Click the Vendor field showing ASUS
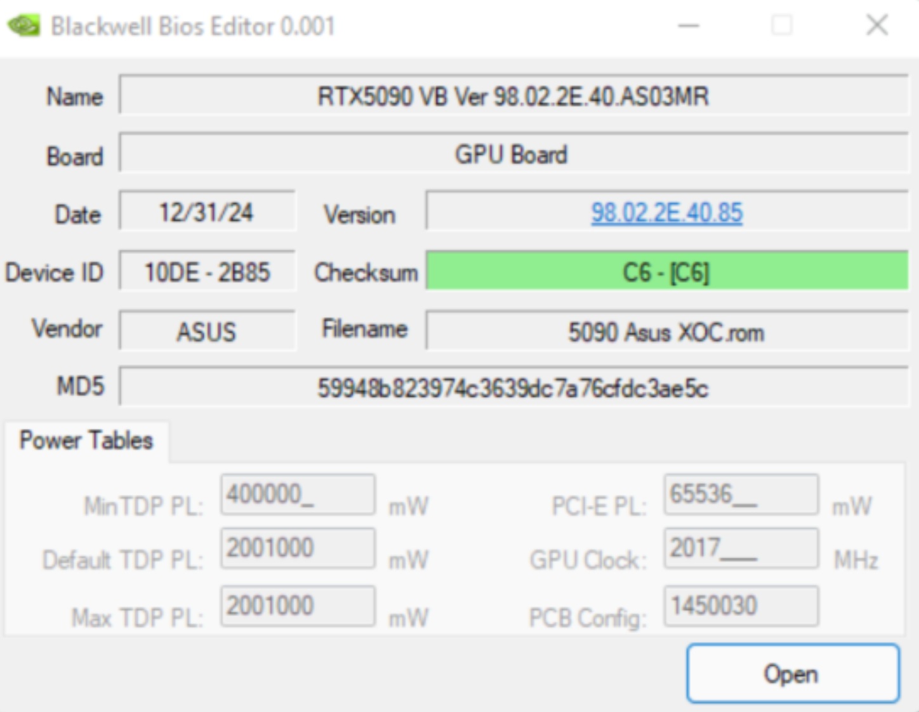 click(207, 331)
